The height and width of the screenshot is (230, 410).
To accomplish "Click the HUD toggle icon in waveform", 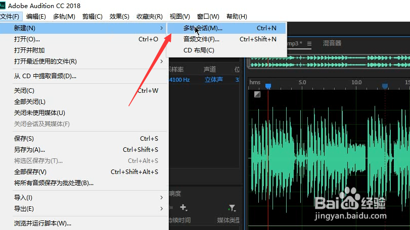I will pyautogui.click(x=257, y=94).
